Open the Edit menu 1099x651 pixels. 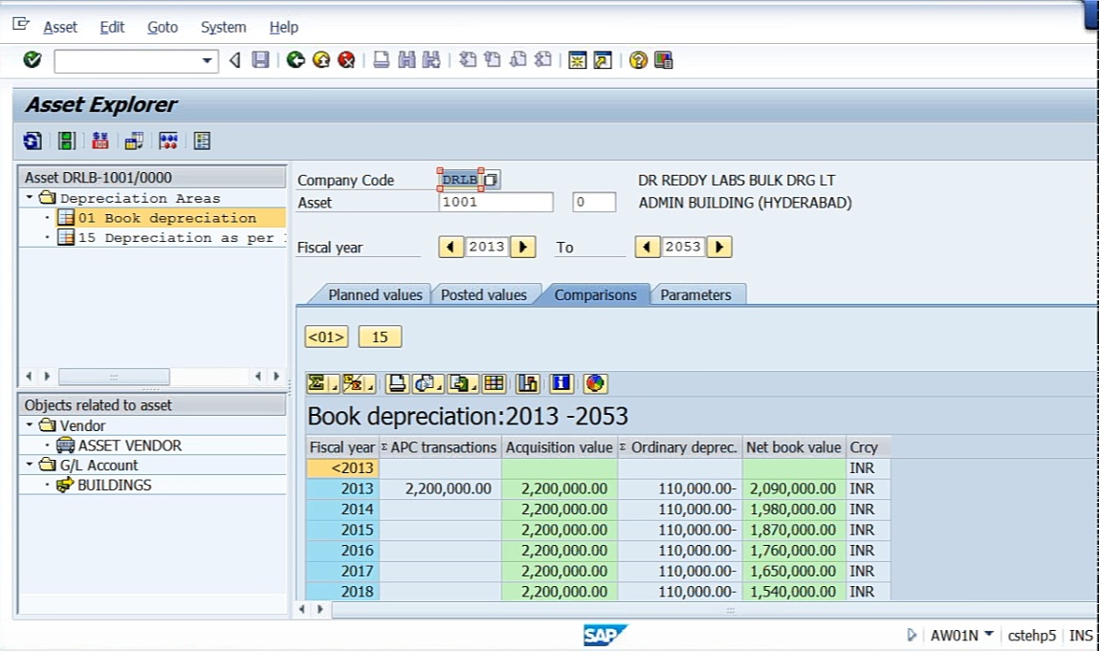point(112,28)
